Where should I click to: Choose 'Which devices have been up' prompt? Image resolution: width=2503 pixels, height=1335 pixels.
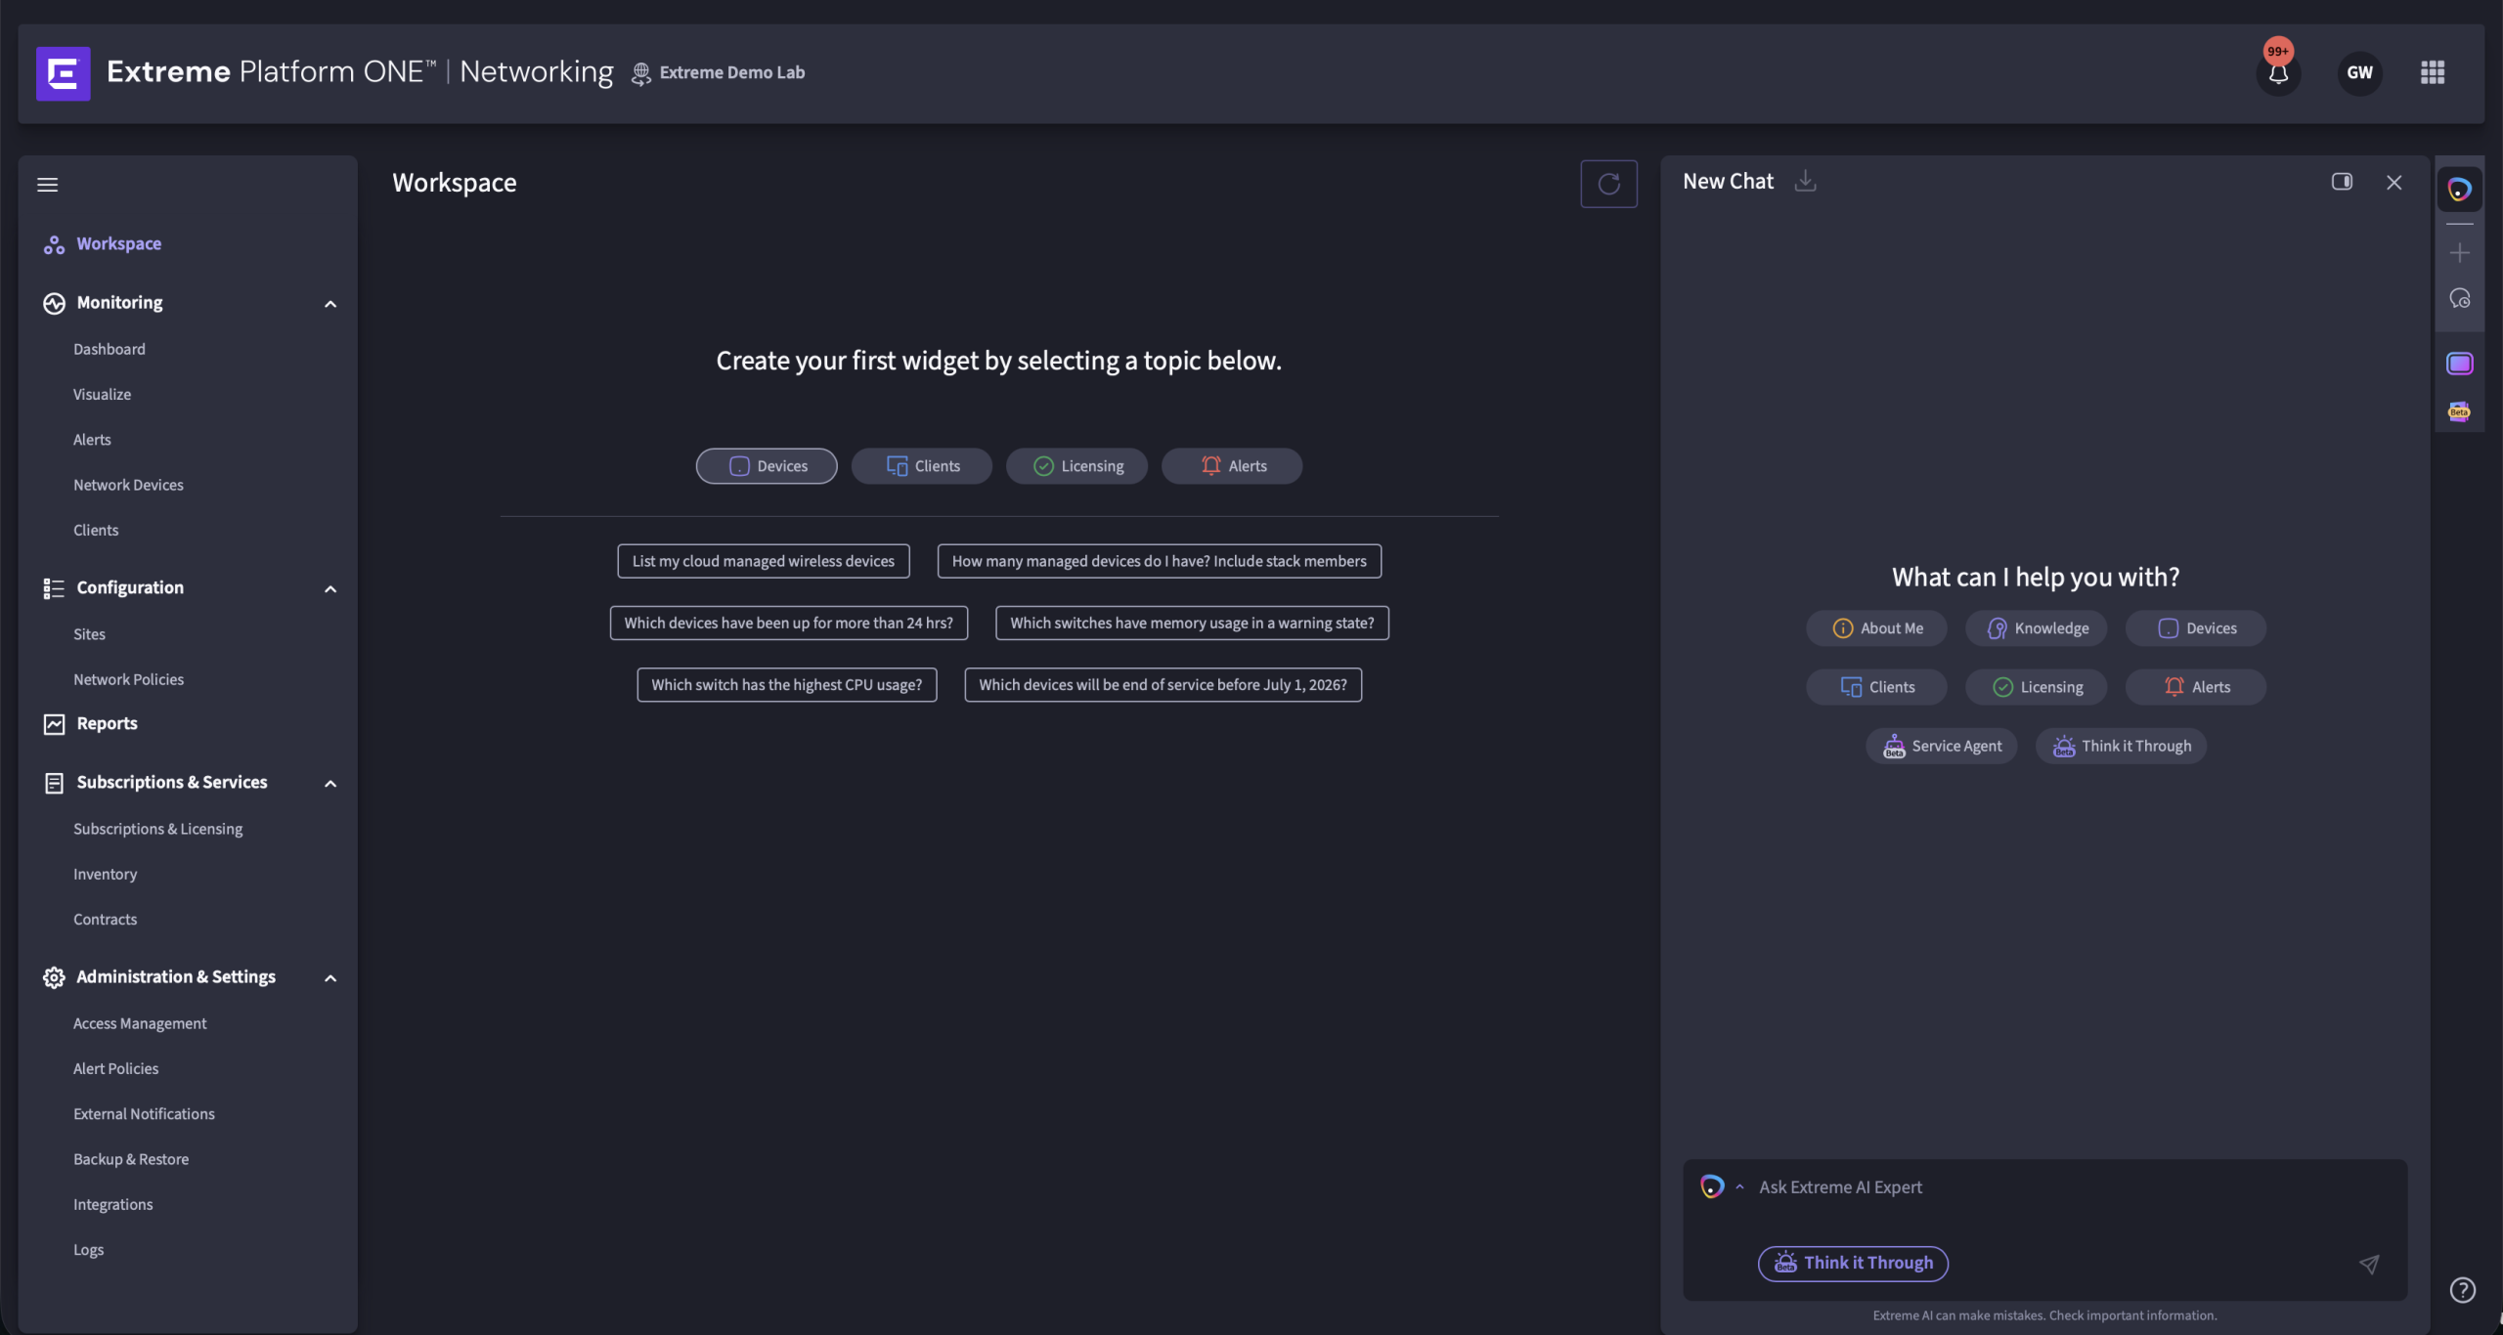click(789, 623)
